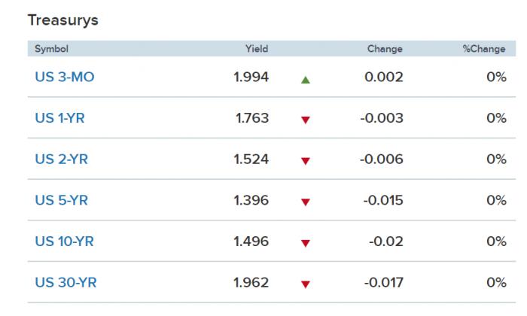
Task: Click the green up arrow for US 3-MO
Action: coord(305,78)
